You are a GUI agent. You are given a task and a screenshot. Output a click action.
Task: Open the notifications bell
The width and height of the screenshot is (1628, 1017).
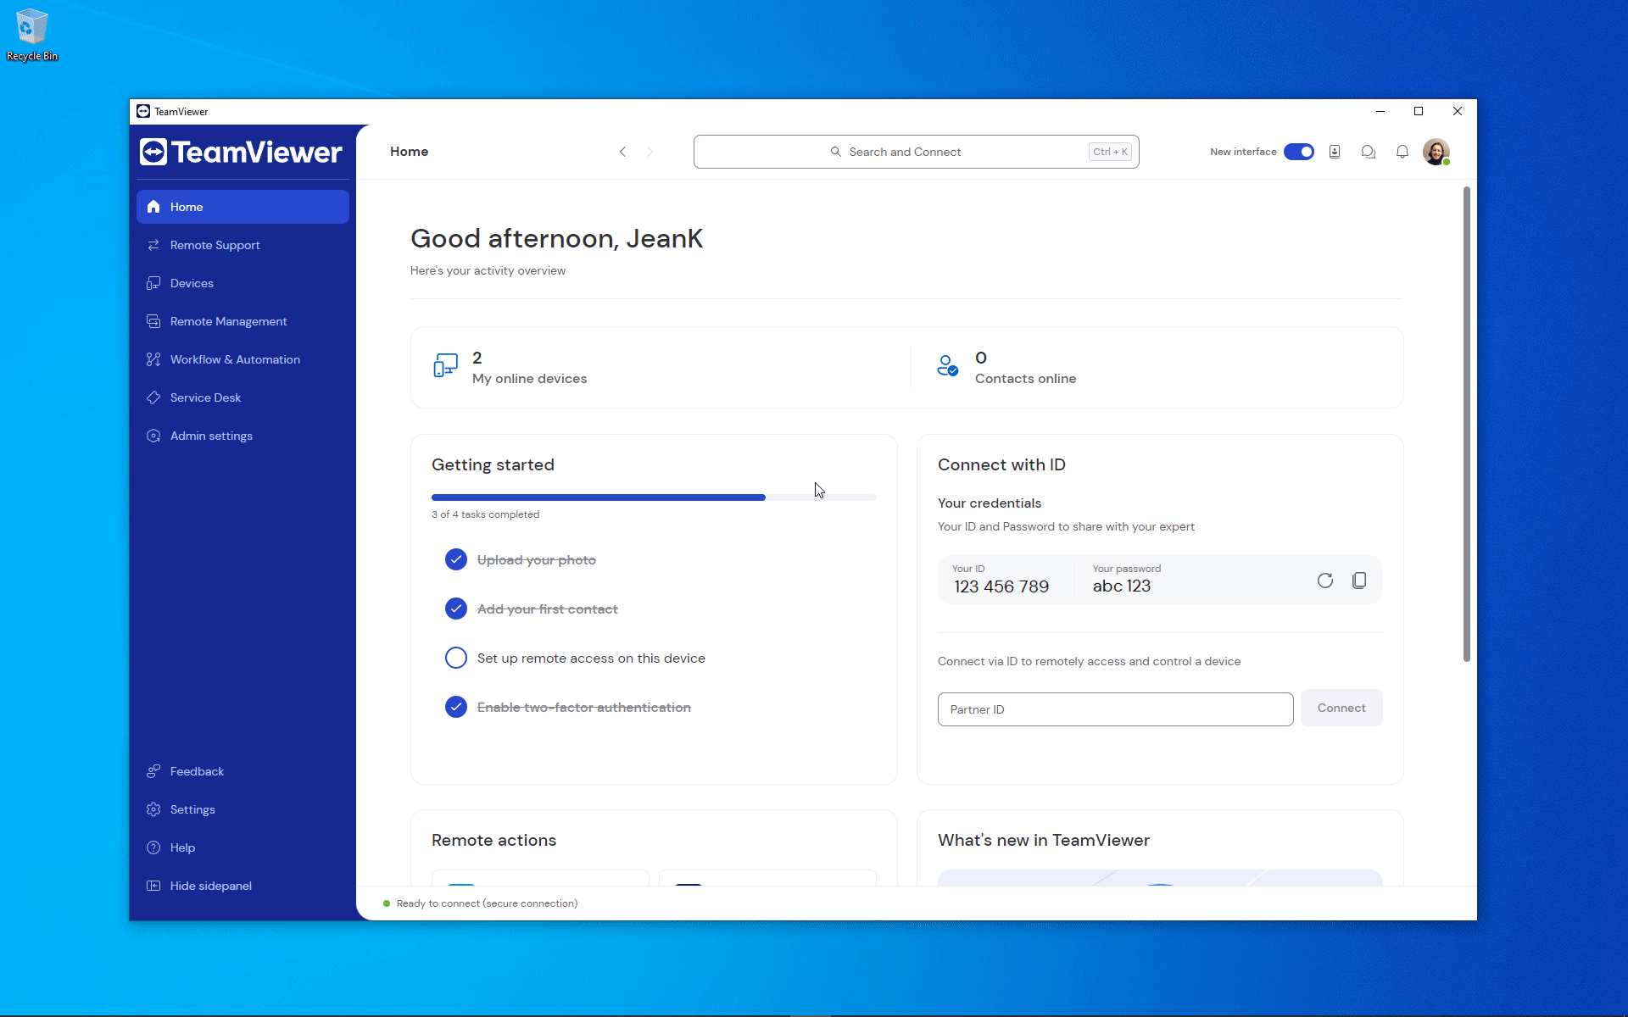[x=1402, y=152]
